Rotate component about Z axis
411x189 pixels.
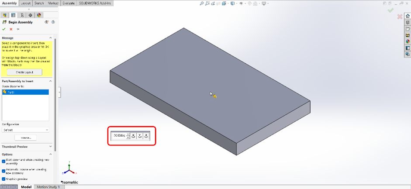[x=146, y=136]
